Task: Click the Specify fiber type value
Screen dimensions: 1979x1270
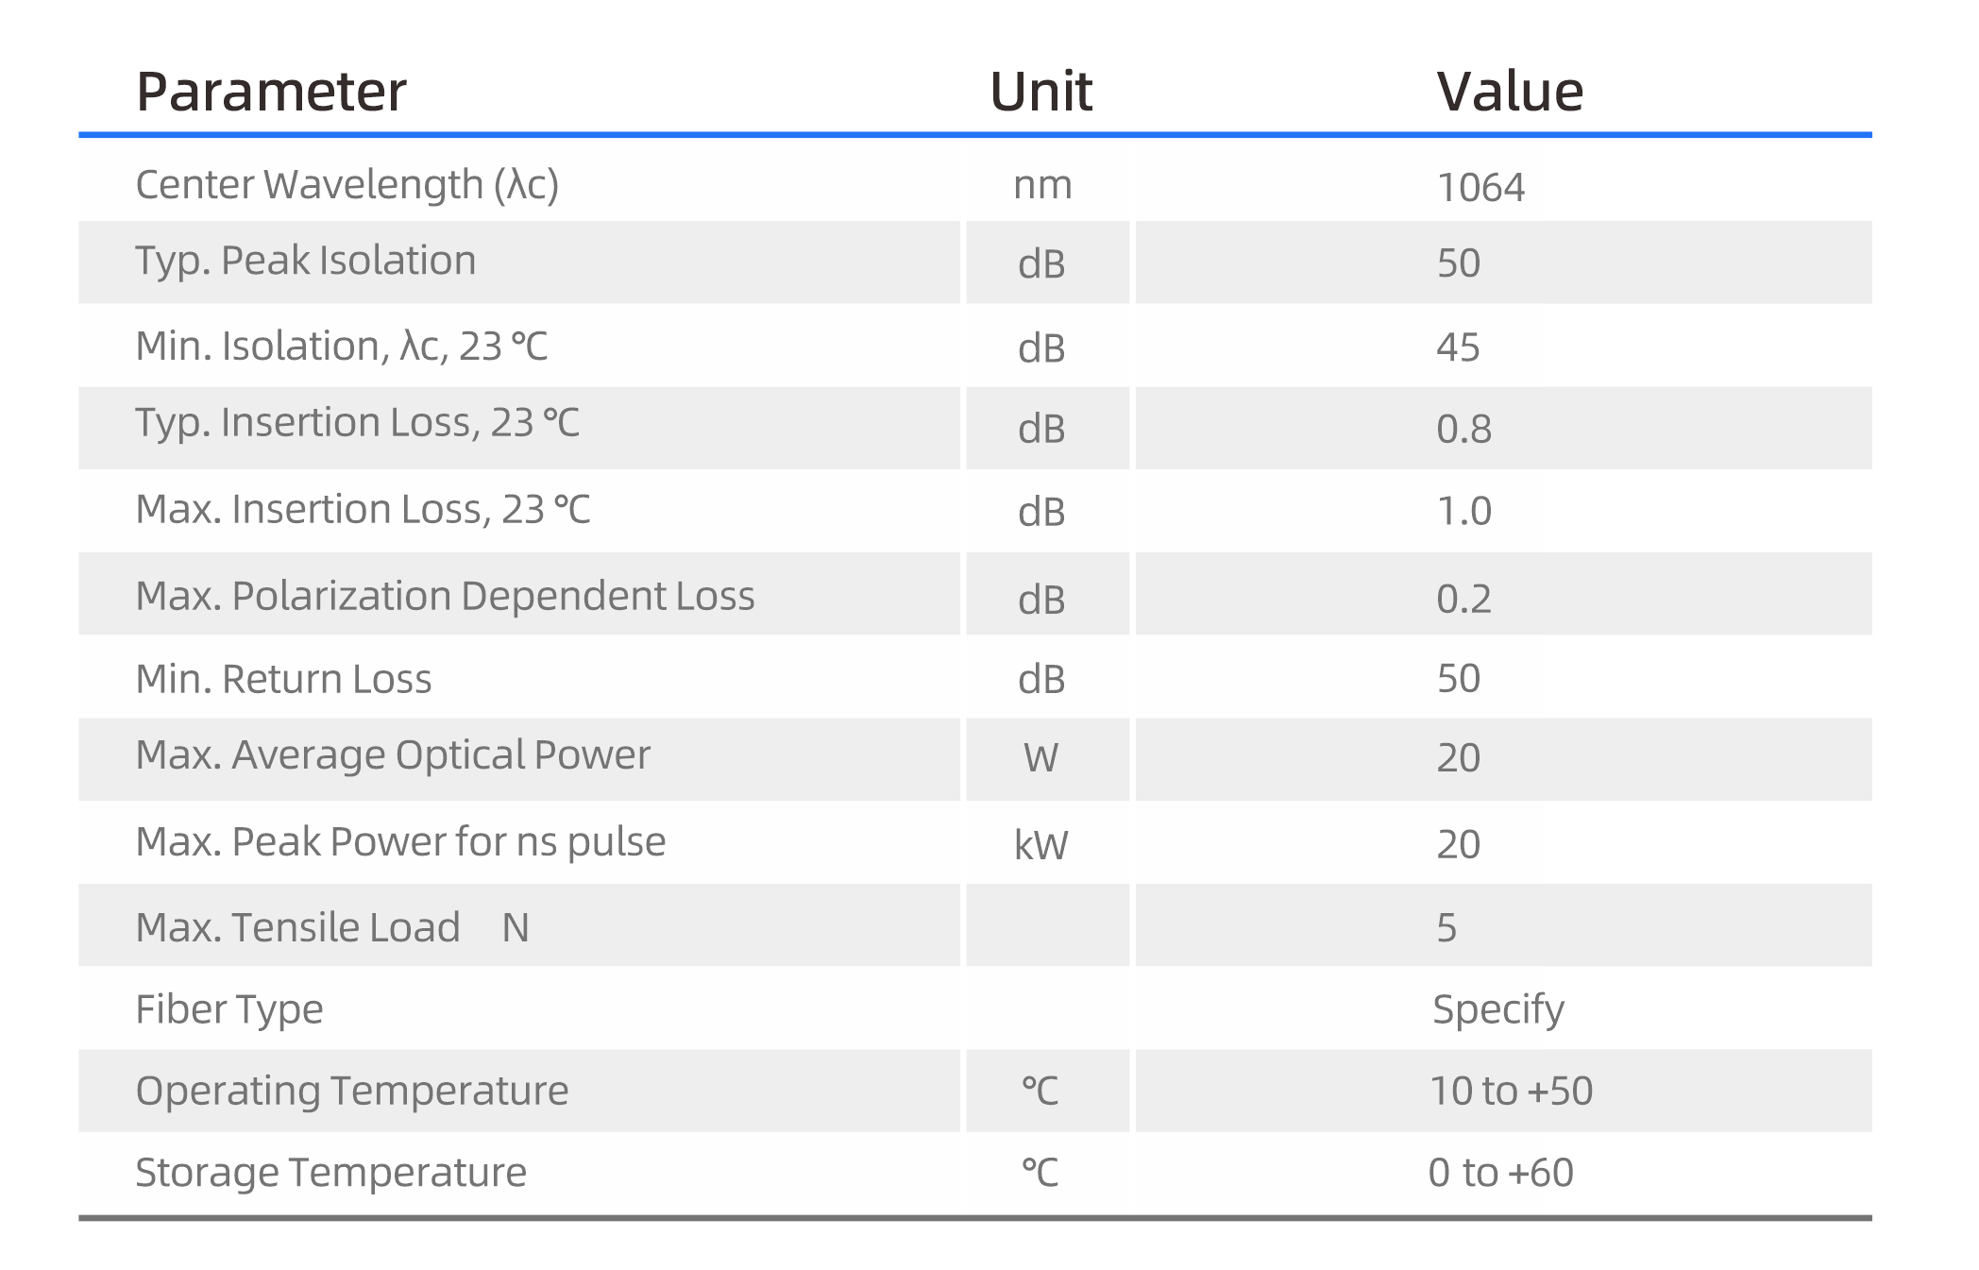Action: [x=1497, y=1008]
